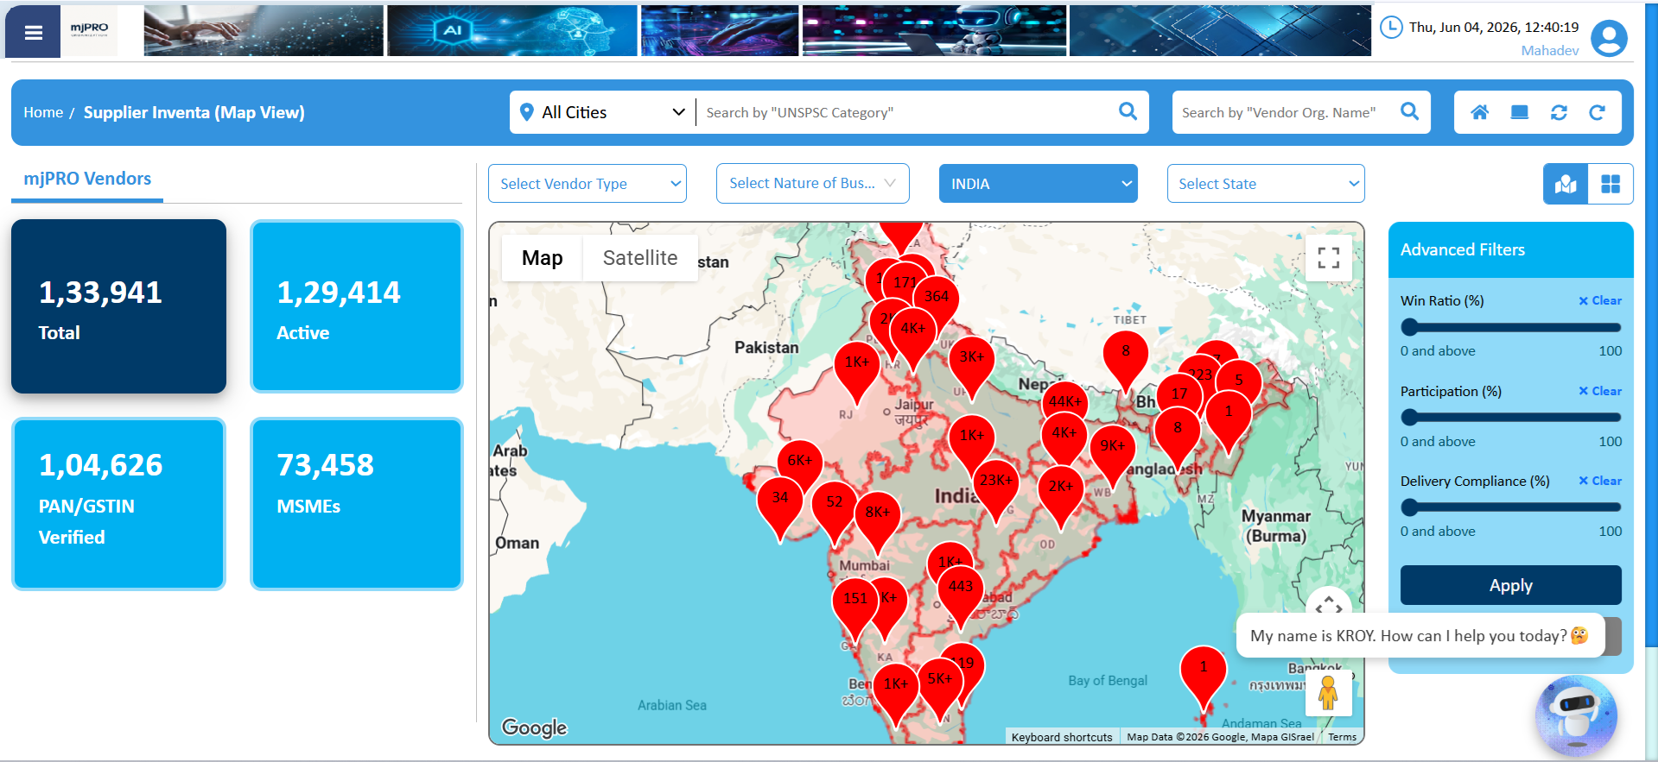Switch to grid view toggle
This screenshot has height=762, width=1658.
point(1610,184)
